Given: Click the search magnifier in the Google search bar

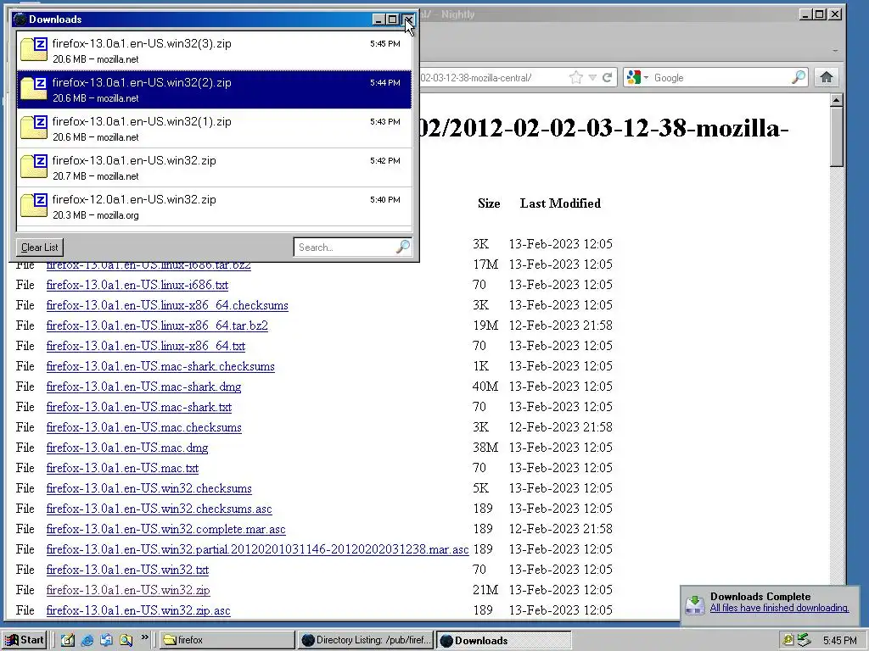Looking at the screenshot, I should (x=798, y=77).
